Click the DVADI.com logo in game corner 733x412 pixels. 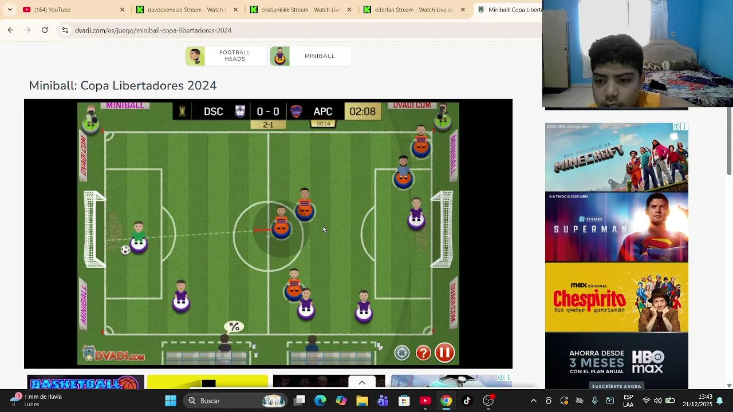point(113,354)
